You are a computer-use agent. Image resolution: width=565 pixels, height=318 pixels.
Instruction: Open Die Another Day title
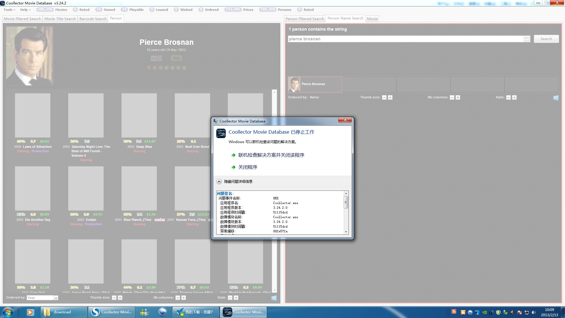[38, 220]
